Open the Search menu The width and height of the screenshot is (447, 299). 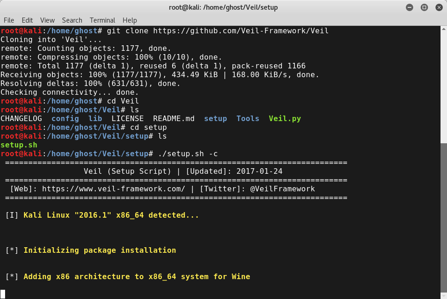tap(72, 20)
